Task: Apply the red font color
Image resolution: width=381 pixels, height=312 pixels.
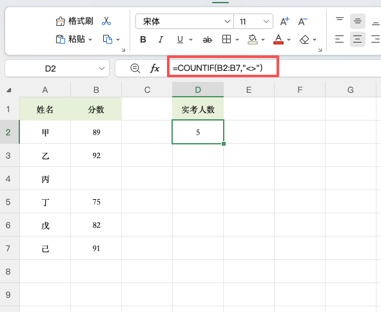Action: click(x=278, y=39)
